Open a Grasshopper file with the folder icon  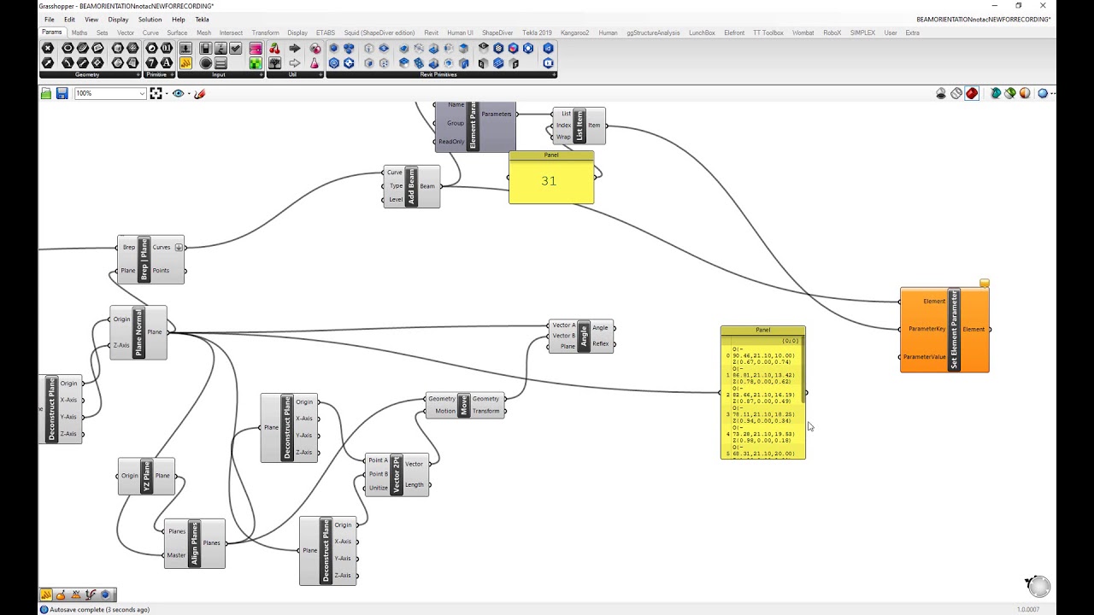pyautogui.click(x=46, y=93)
